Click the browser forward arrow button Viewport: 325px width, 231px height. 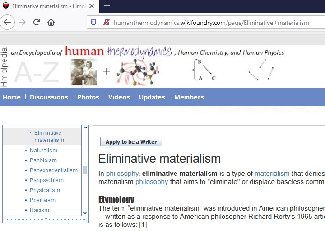pos(22,22)
